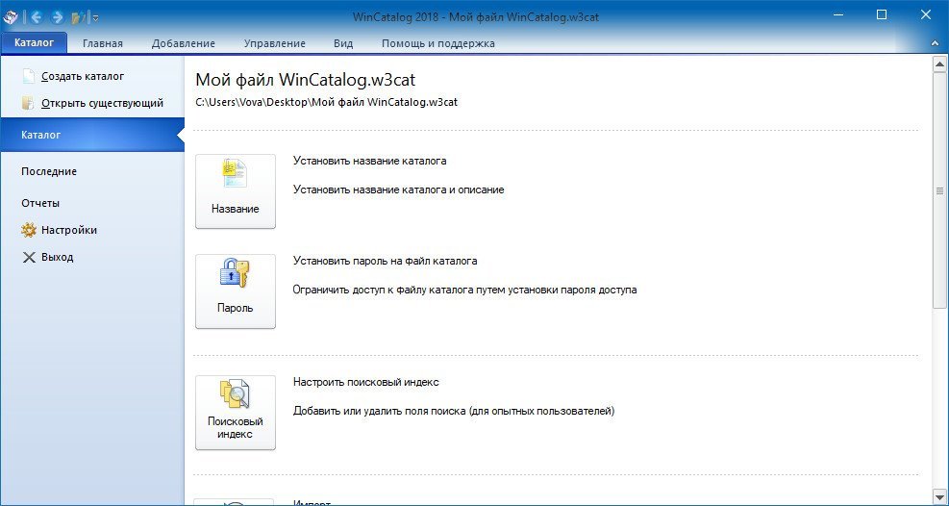The image size is (949, 506).
Task: Maximize the WinCatalog window
Action: pos(882,15)
